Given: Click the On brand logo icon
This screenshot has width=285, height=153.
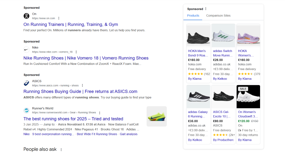Looking at the screenshot, I should [27, 16].
